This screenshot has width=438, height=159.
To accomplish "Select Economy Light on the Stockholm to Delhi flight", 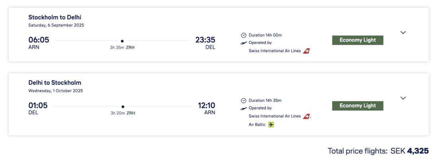I will click(358, 40).
